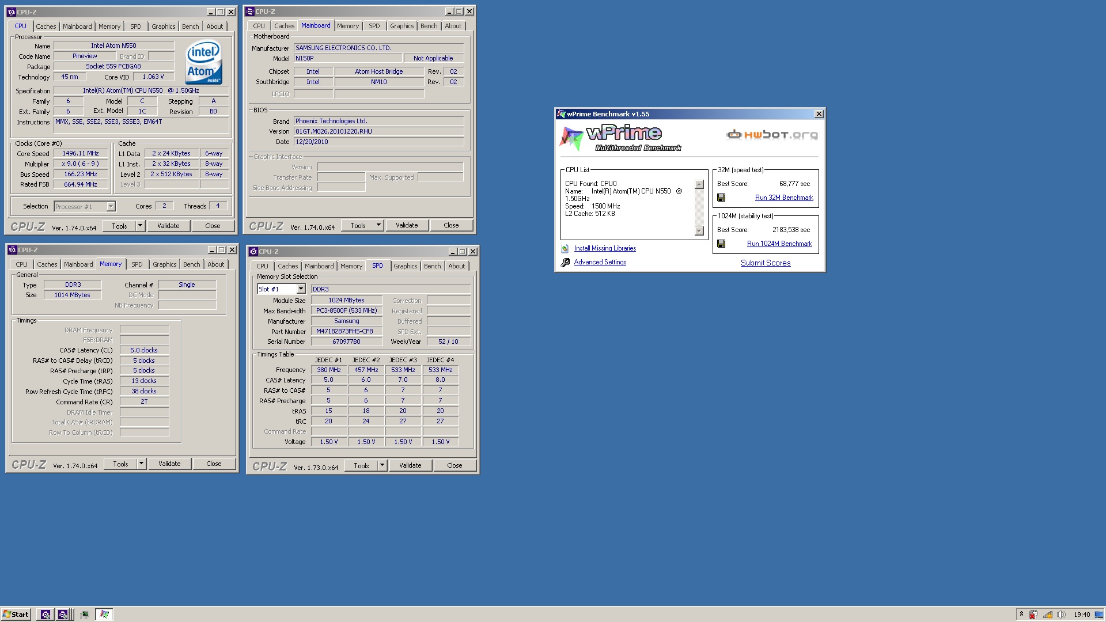Click the save icon under 32M speed test
1106x622 pixels.
click(x=721, y=198)
